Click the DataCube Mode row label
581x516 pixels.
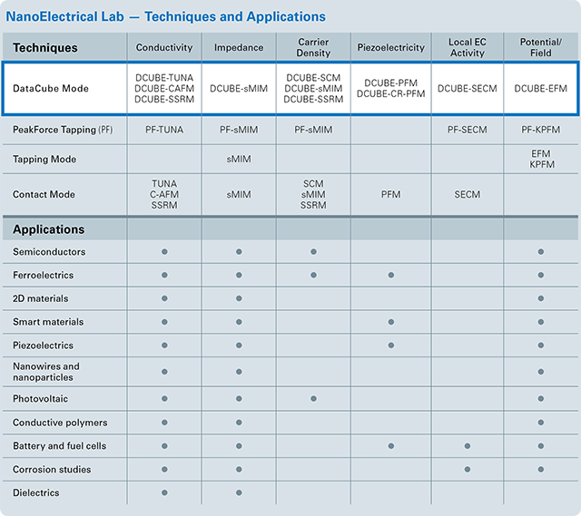(x=49, y=88)
